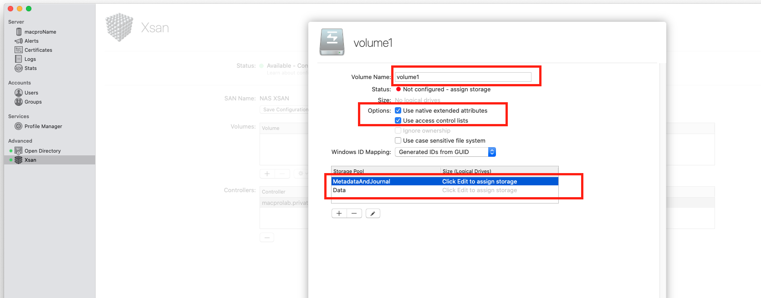761x298 pixels.
Task: Open the gear action menu under Volumes
Action: point(301,174)
